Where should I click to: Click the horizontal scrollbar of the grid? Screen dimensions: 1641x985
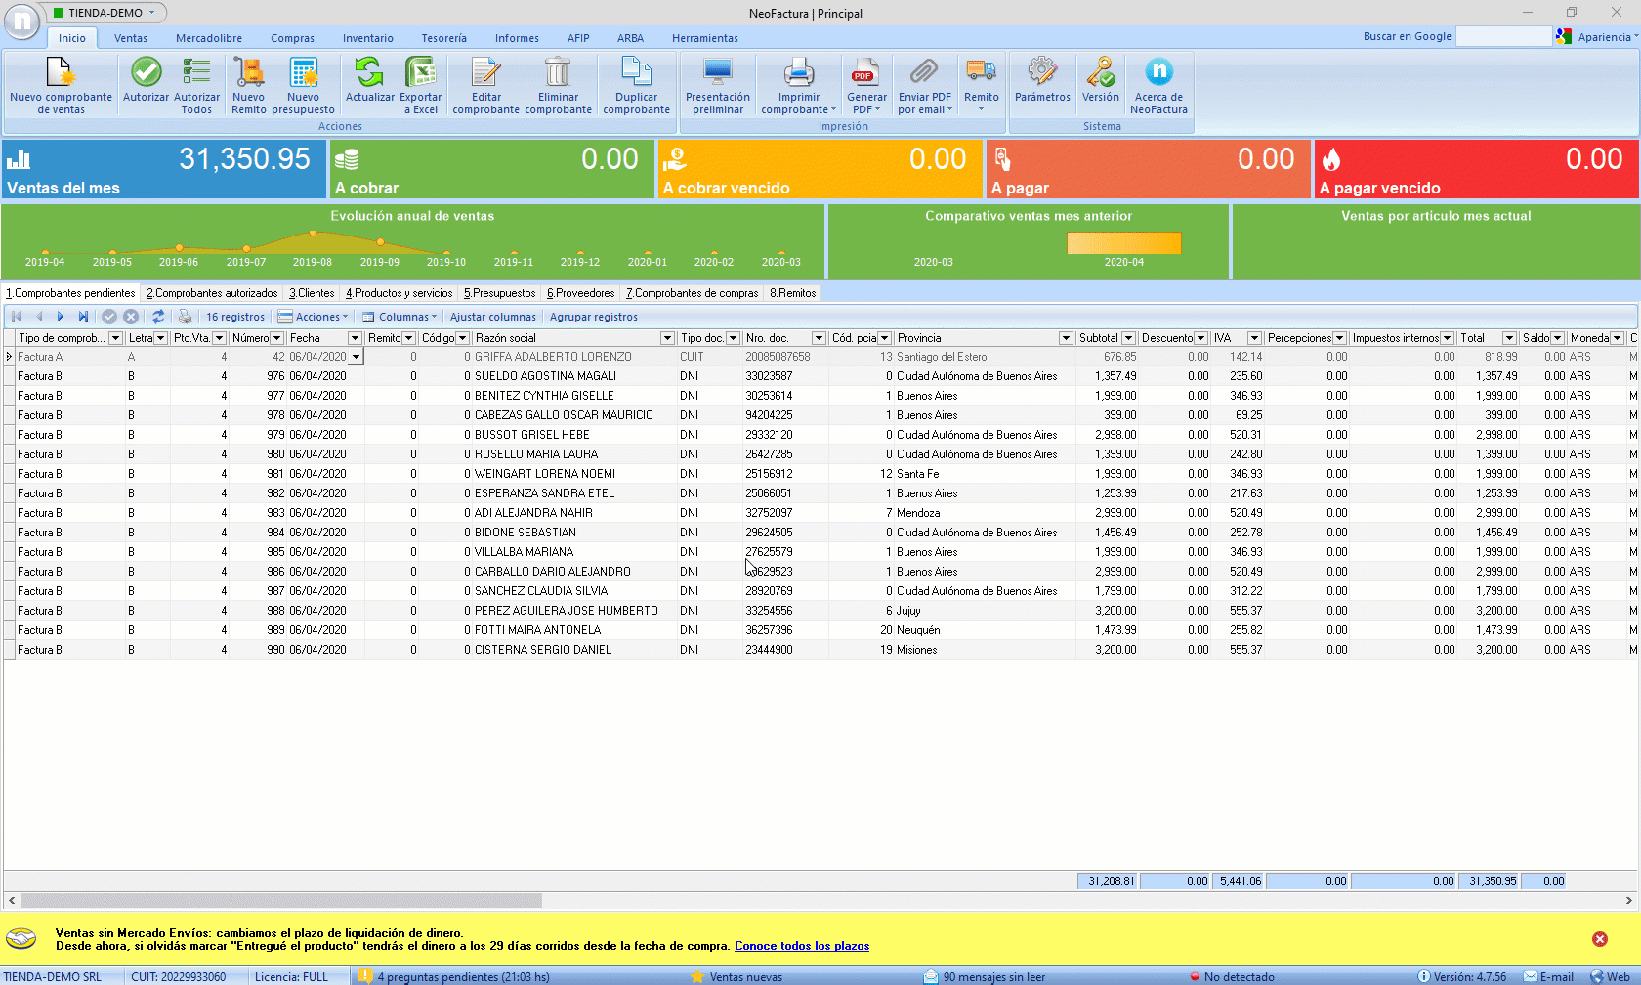(281, 900)
